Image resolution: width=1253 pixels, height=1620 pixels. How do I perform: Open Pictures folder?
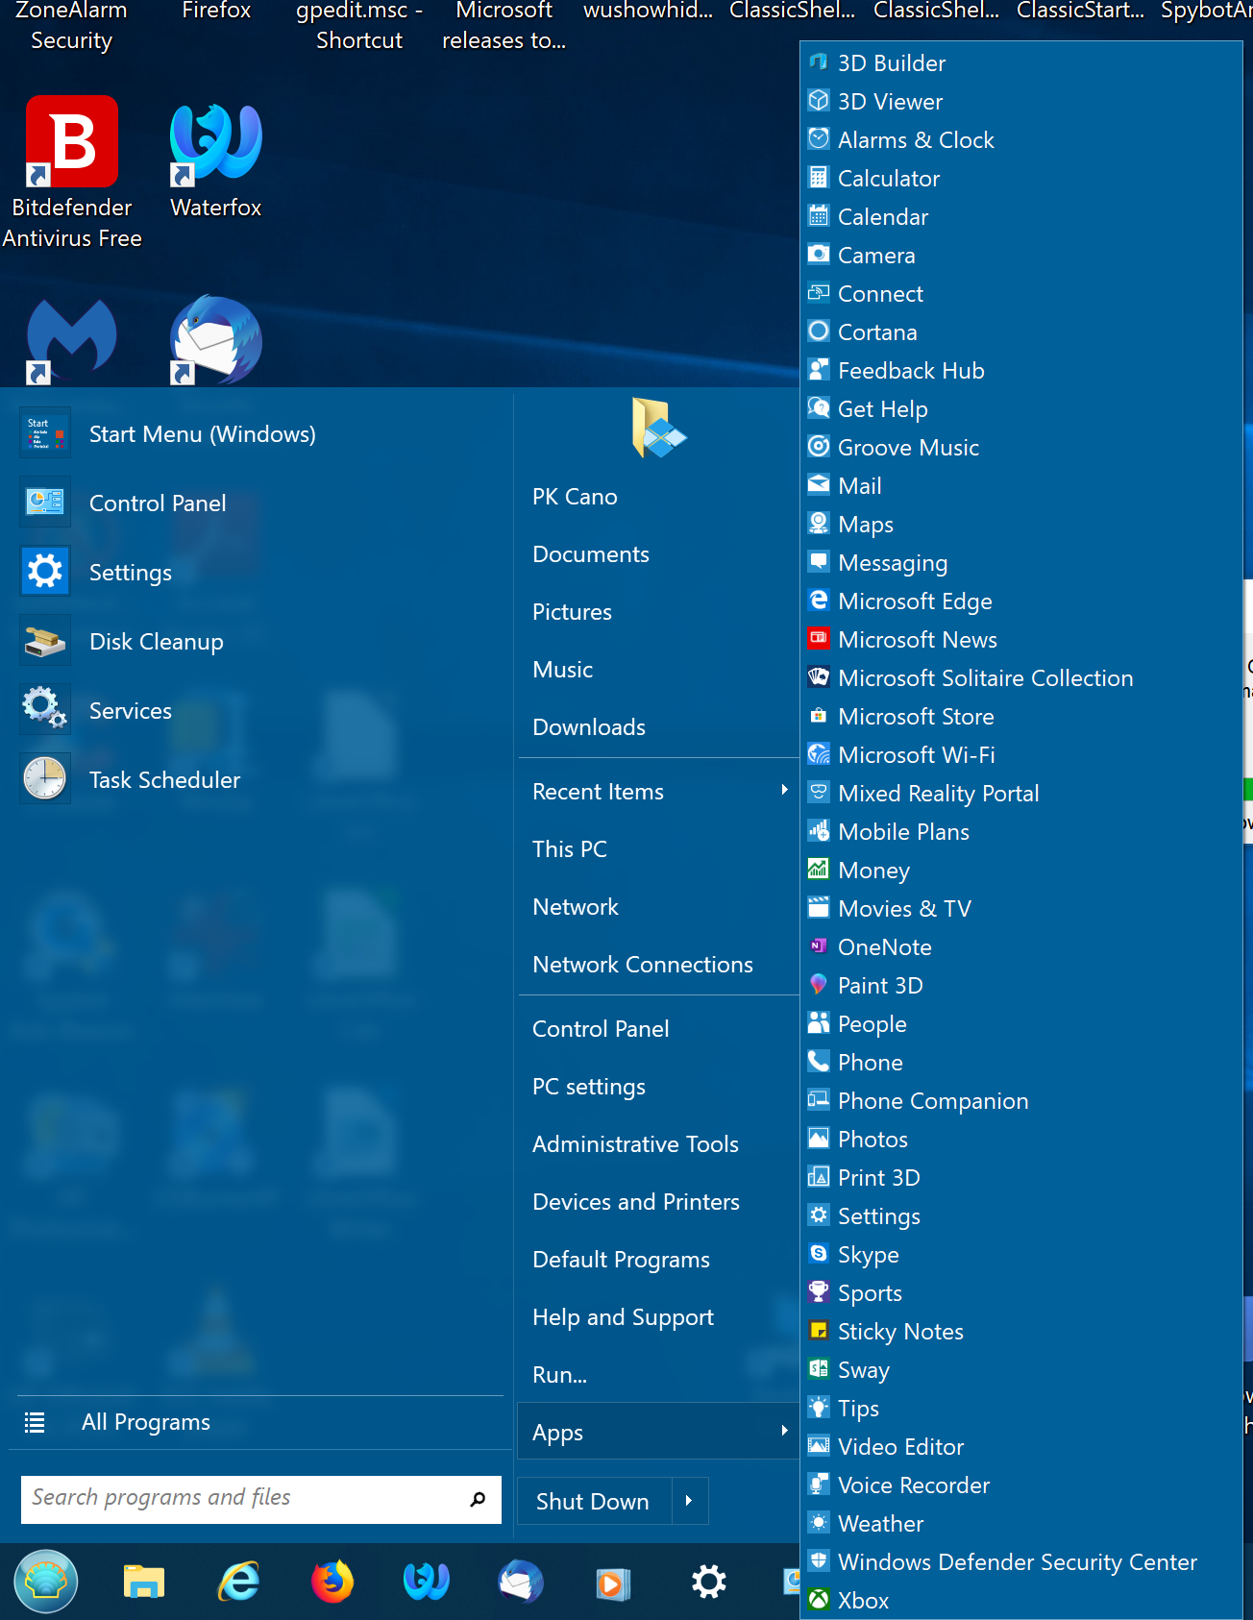pyautogui.click(x=658, y=612)
